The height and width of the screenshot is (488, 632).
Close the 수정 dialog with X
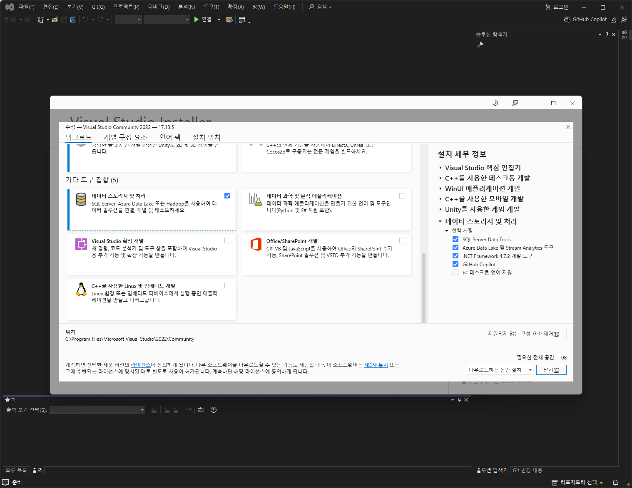[x=568, y=127]
